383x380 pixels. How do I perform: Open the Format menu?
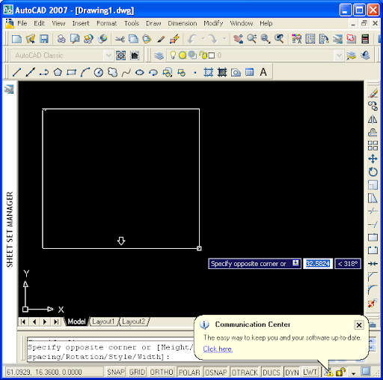point(106,23)
